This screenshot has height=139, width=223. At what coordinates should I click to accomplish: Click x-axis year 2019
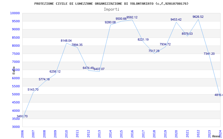coord(165,134)
